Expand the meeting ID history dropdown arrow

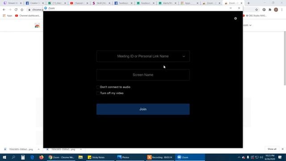184,56
